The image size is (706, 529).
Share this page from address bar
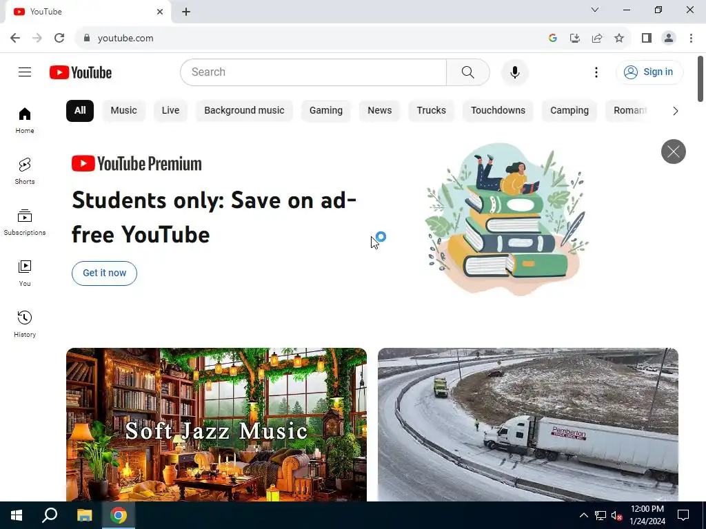pyautogui.click(x=597, y=38)
